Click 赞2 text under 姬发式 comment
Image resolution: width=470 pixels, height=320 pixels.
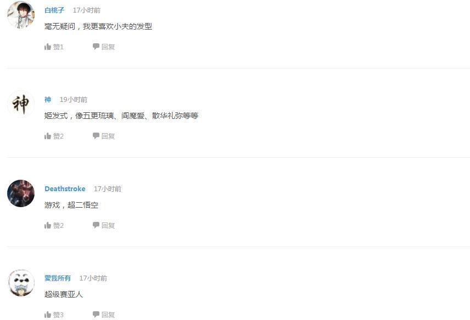[x=58, y=136]
